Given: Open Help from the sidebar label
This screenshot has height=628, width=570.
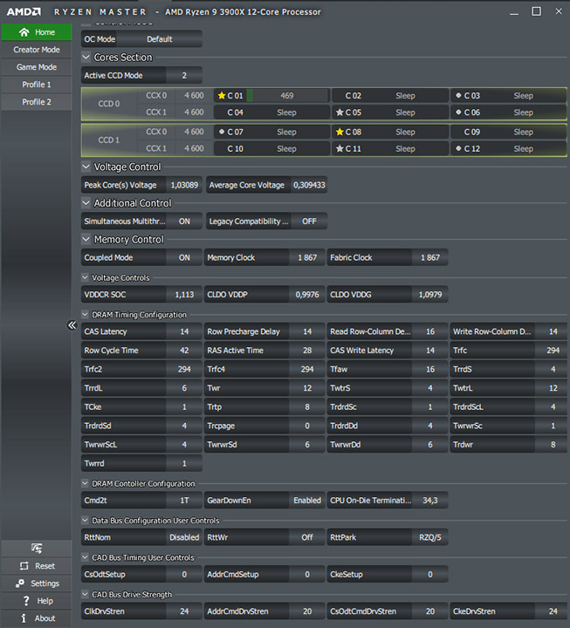Looking at the screenshot, I should coord(45,601).
